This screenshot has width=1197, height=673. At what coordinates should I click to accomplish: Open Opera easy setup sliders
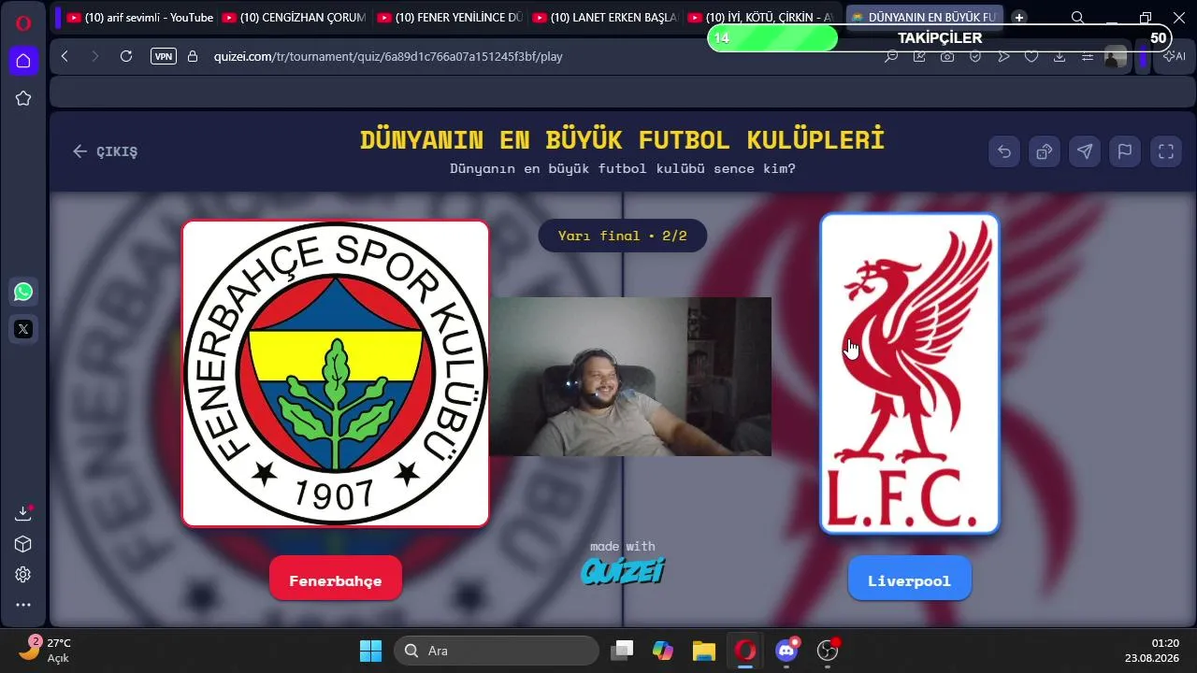1088,56
